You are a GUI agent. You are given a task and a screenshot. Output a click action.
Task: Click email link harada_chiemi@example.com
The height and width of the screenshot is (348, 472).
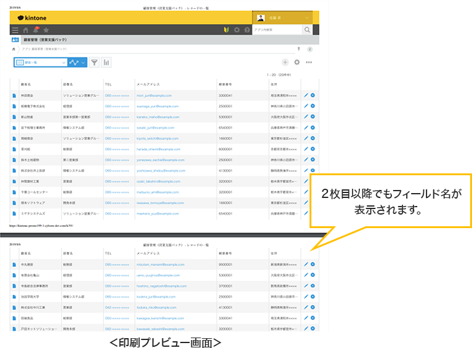click(158, 149)
